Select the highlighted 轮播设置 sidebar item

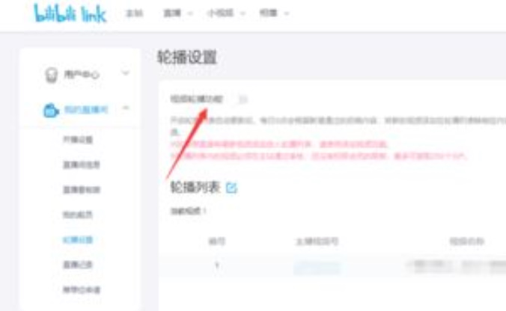point(78,240)
